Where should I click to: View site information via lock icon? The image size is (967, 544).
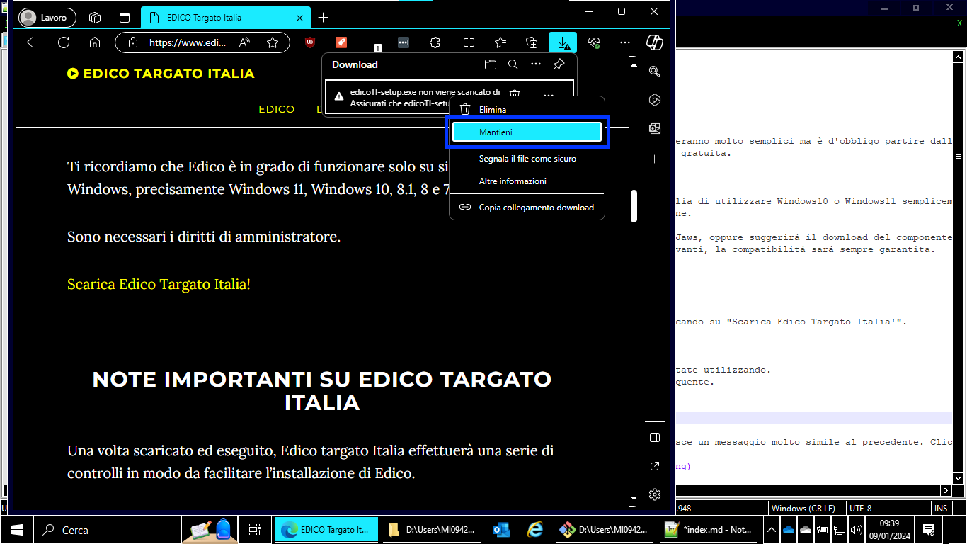point(132,42)
